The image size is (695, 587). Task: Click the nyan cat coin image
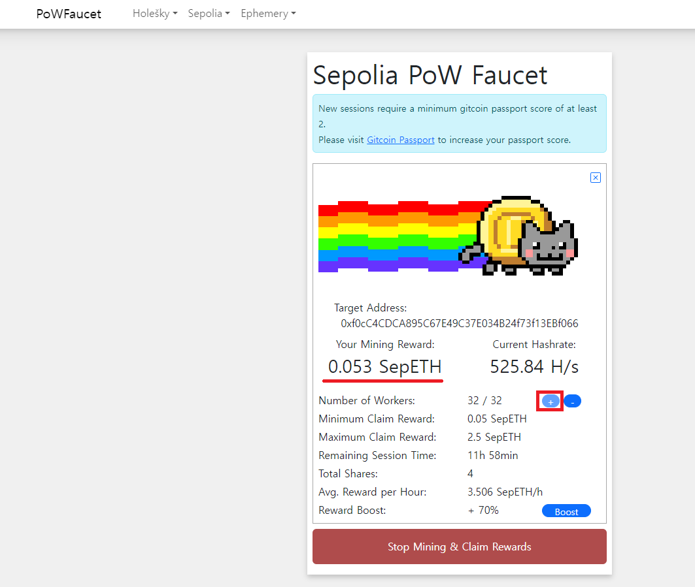[448, 236]
